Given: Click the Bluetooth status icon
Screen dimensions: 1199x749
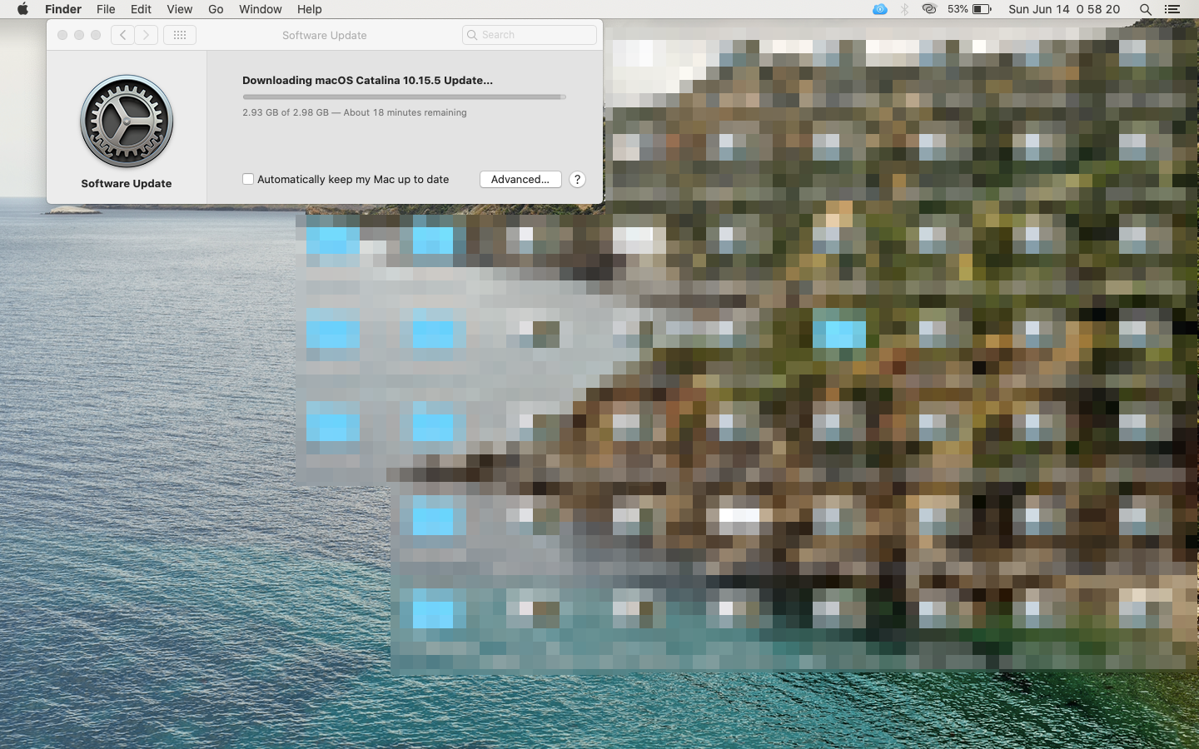Looking at the screenshot, I should tap(904, 9).
